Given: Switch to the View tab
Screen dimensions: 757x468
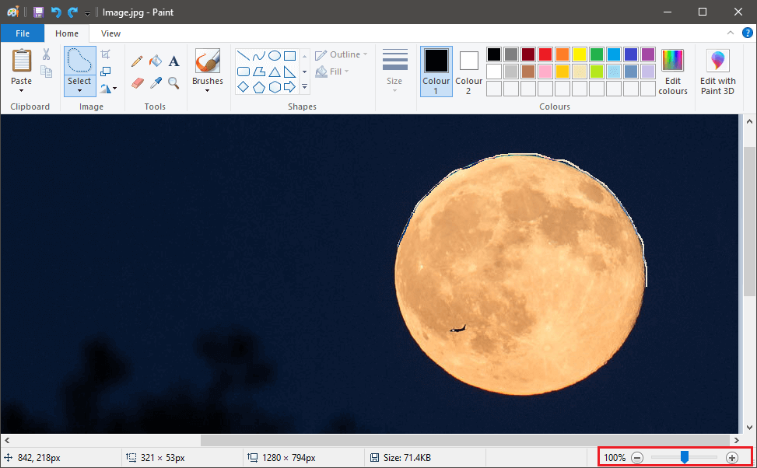Looking at the screenshot, I should [x=110, y=33].
